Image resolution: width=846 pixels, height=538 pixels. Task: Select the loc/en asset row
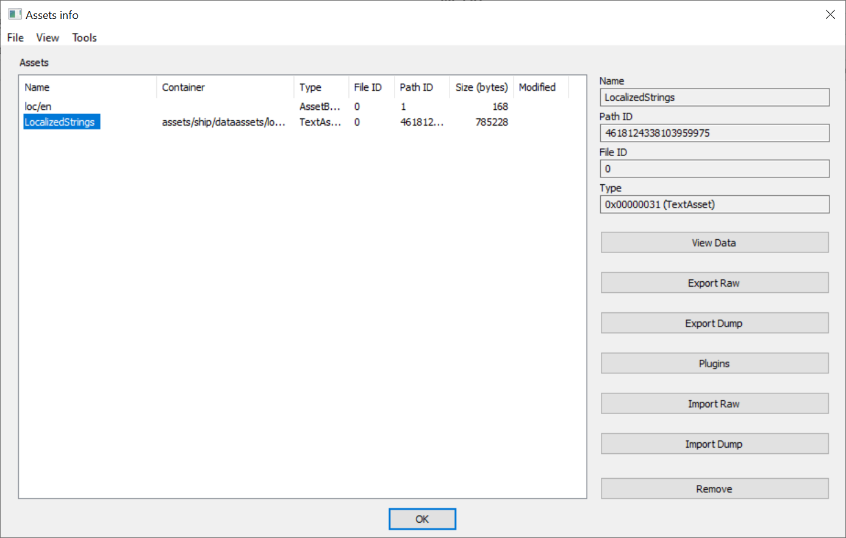pyautogui.click(x=302, y=106)
